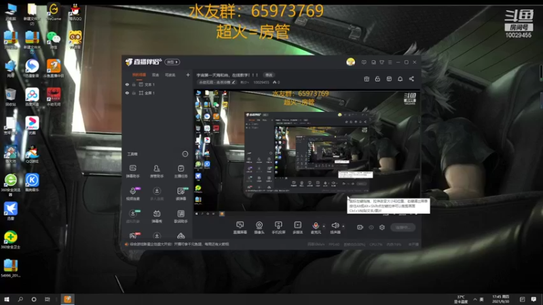Show hidden system tray icons
543x305 pixels.
(x=474, y=299)
